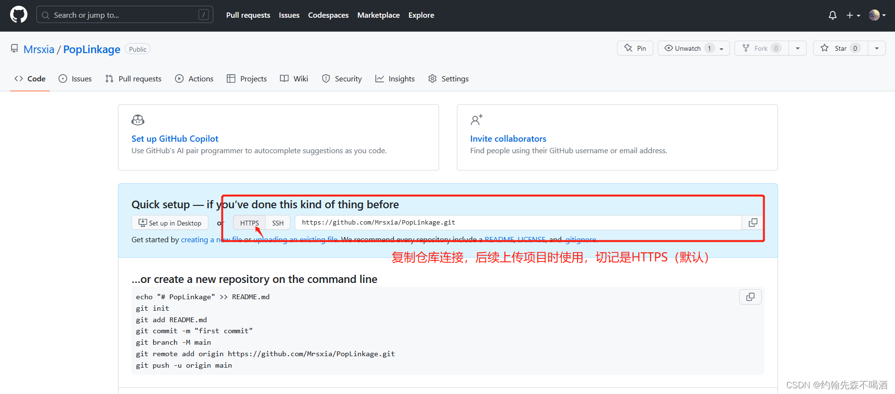Open the Mrsxia owner profile link

tap(39, 49)
